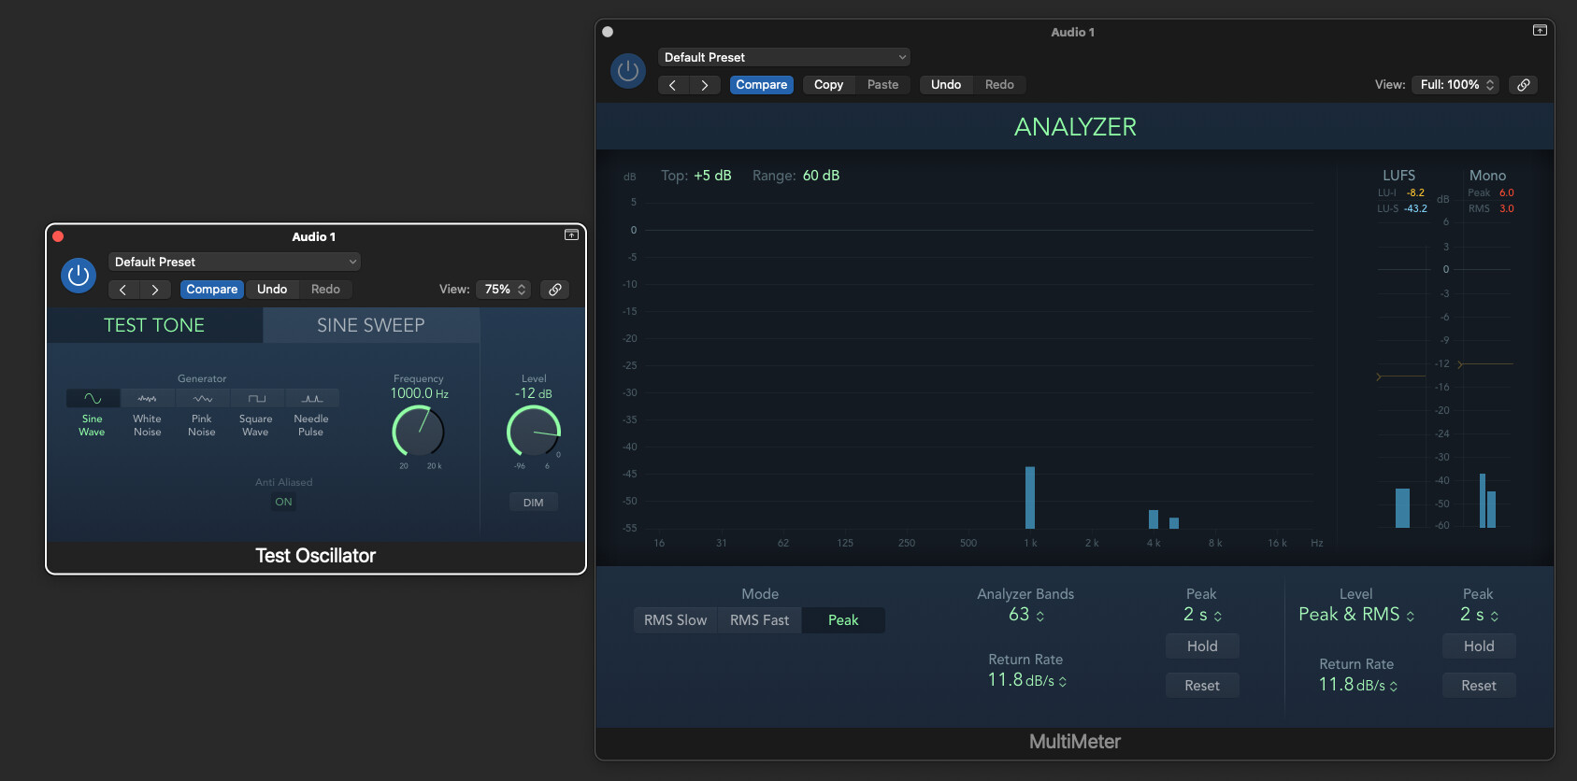
Task: Toggle Test Oscillator power button
Action: [x=79, y=276]
